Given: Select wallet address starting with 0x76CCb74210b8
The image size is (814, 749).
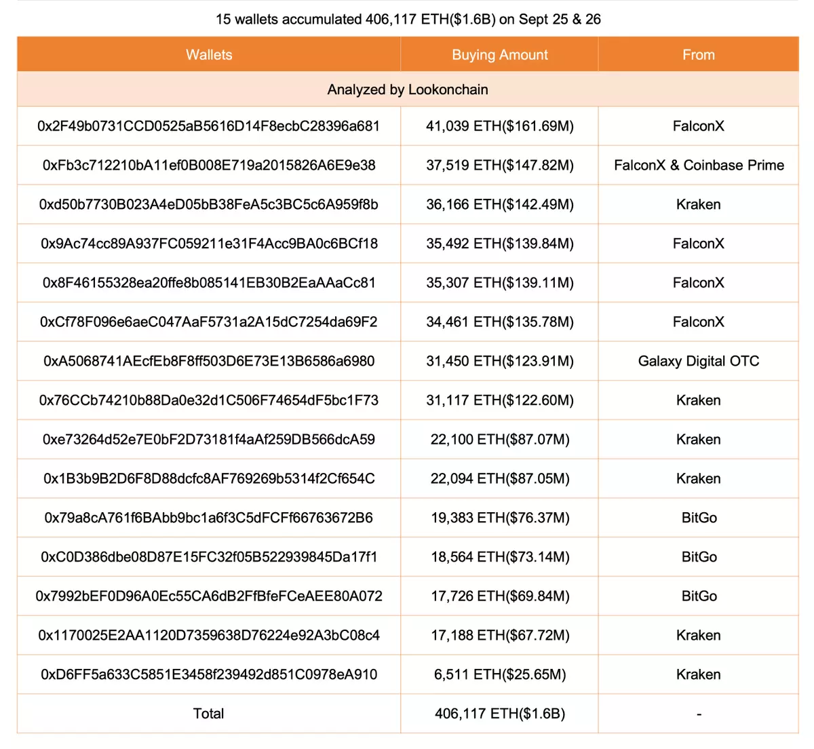Looking at the screenshot, I should (x=209, y=400).
